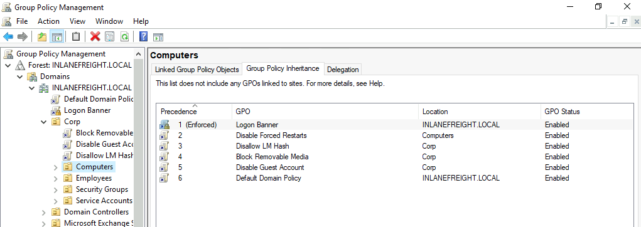Open the File menu
The image size is (641, 227).
[22, 21]
